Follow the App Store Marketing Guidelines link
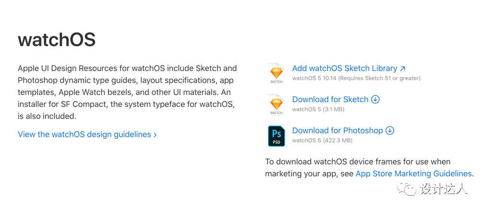The height and width of the screenshot is (210, 483). (413, 174)
